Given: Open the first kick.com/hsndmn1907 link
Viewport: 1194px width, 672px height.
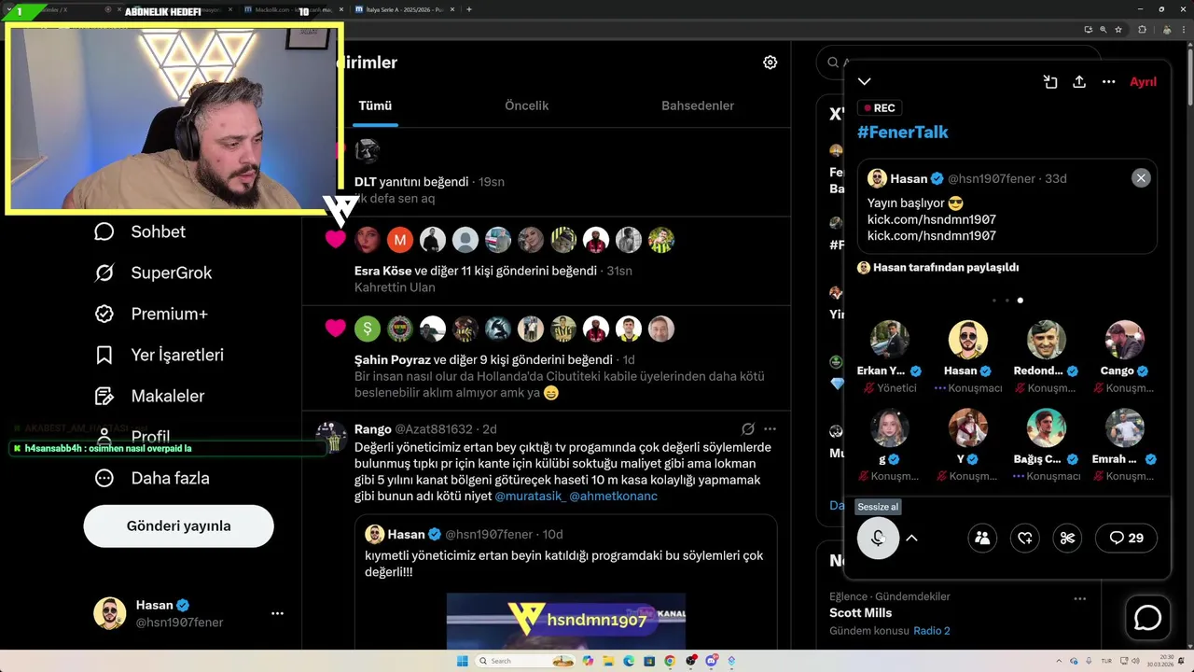Looking at the screenshot, I should pos(932,219).
